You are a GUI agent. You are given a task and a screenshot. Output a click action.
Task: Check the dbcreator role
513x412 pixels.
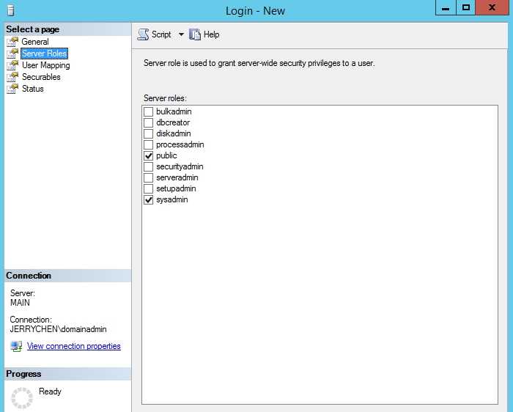coord(149,122)
